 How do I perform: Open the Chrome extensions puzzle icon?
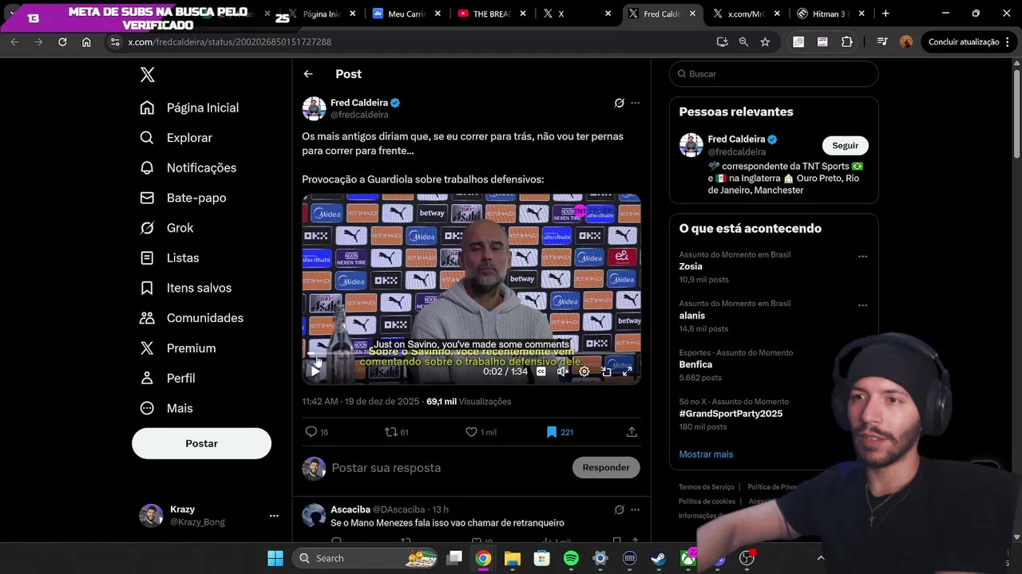pyautogui.click(x=847, y=41)
